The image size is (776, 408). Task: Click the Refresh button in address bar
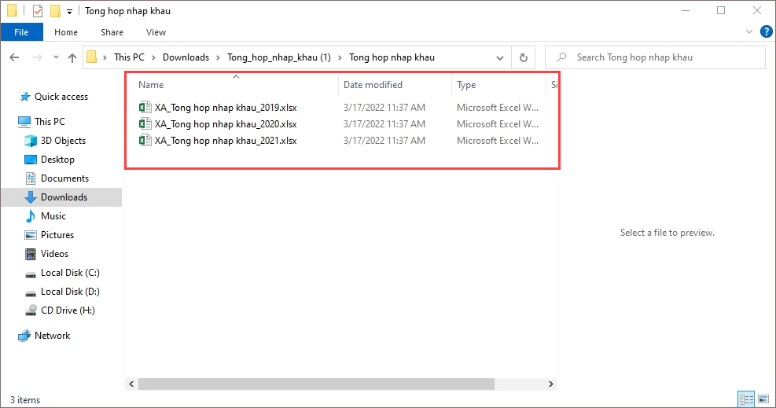pyautogui.click(x=523, y=57)
